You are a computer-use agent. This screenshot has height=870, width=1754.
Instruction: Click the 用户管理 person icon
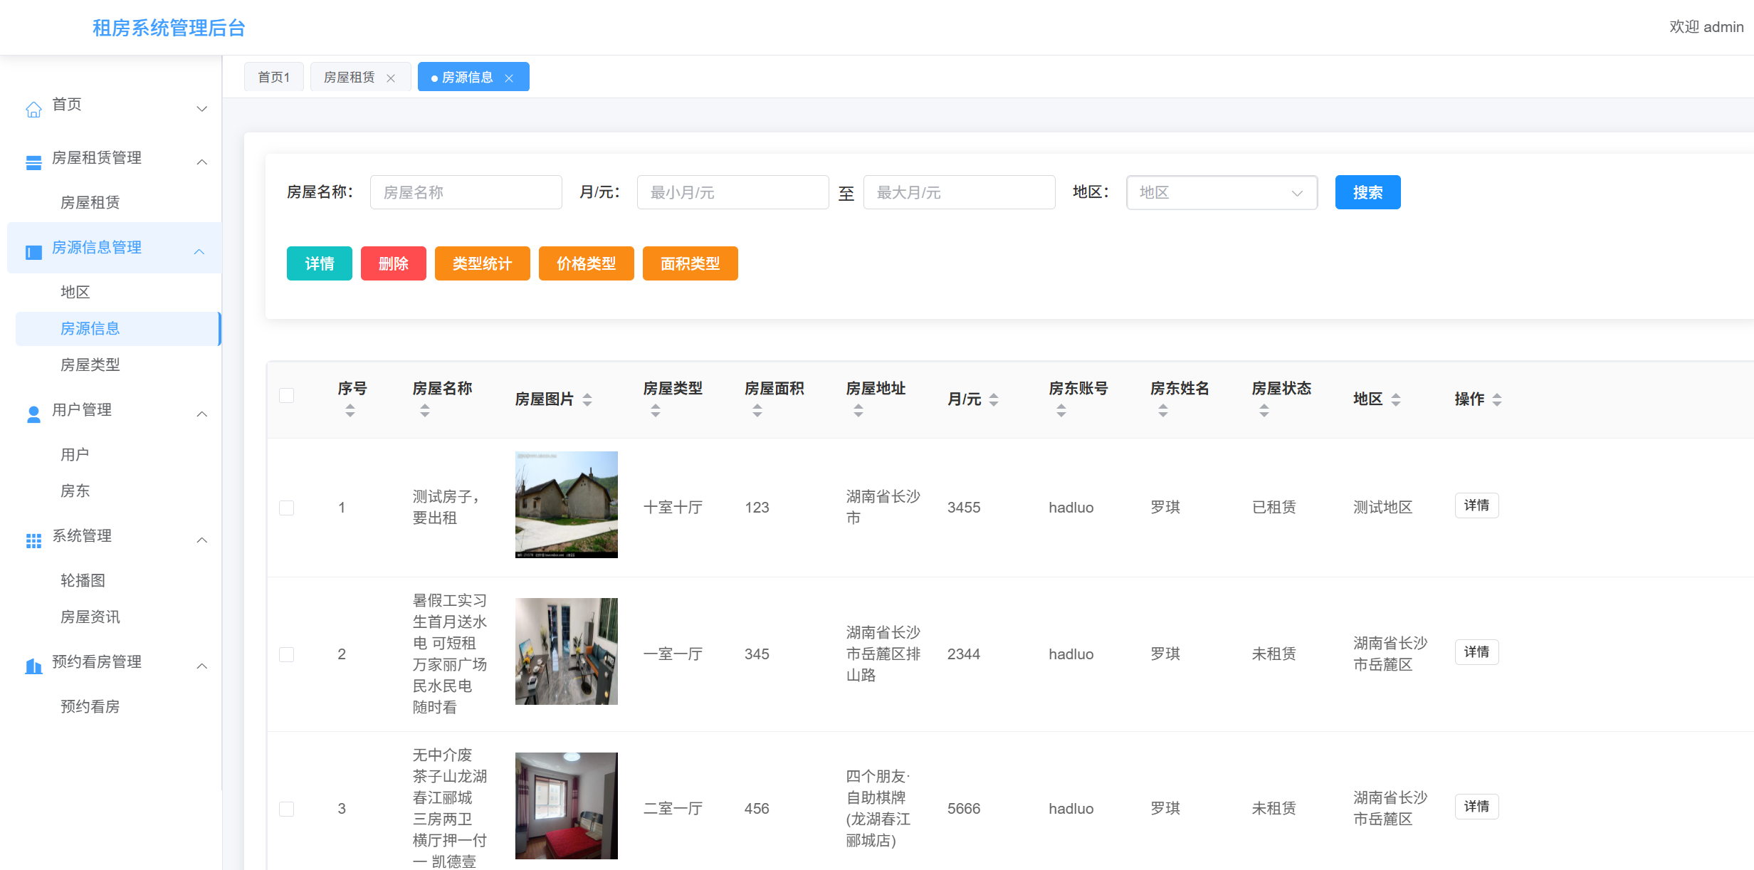33,414
